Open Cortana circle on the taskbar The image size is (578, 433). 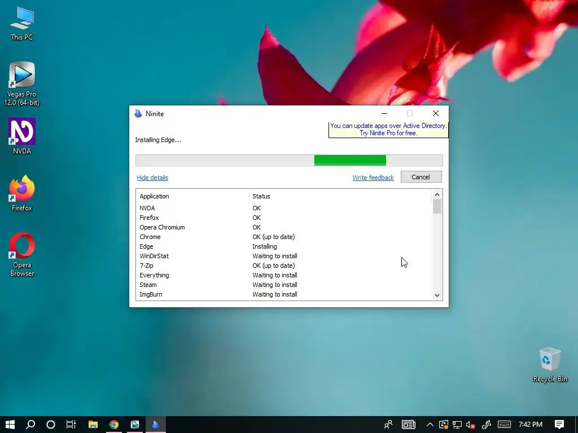51,425
